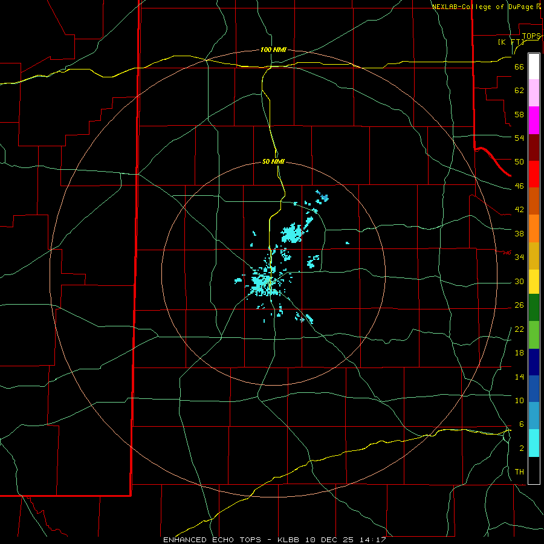Click the "66" legend value
Image resolution: width=544 pixels, height=544 pixels.
519,66
